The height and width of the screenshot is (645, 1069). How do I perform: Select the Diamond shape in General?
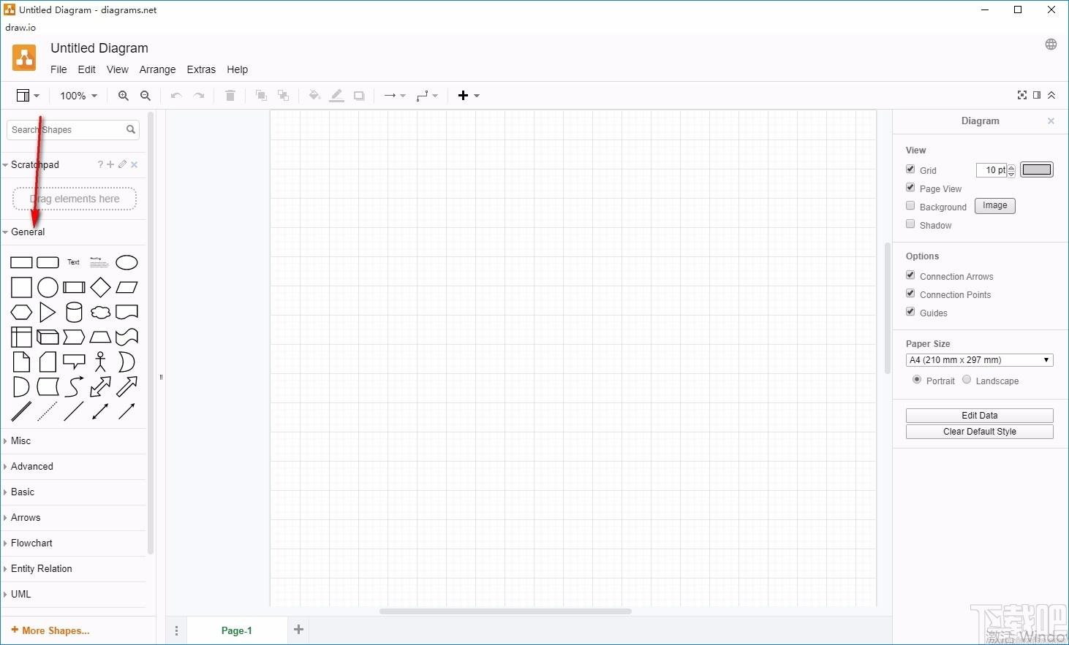tap(100, 287)
